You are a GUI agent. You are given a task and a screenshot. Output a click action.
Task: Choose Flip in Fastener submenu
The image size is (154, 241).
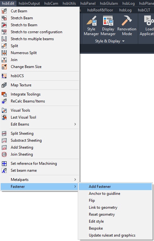click(115, 201)
